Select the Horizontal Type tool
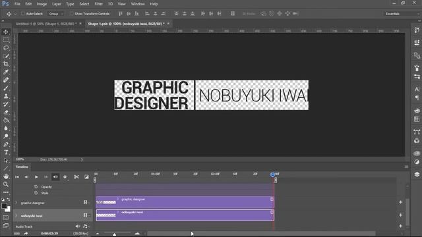Viewport: 422px width, 237px height. tap(6, 152)
